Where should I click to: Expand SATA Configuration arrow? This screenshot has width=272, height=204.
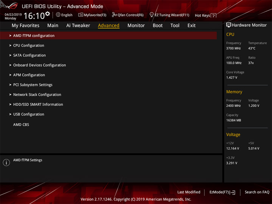pyautogui.click(x=10, y=55)
